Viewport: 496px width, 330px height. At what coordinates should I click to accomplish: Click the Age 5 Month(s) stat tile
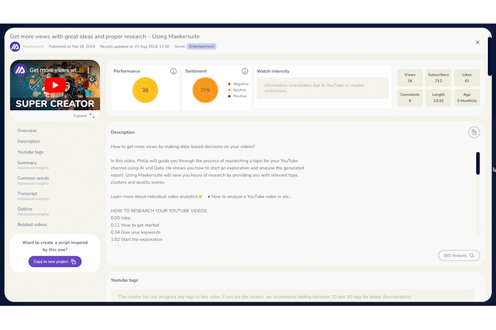point(467,98)
